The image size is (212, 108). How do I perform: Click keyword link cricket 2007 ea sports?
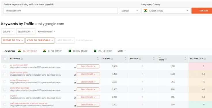(x=19, y=73)
